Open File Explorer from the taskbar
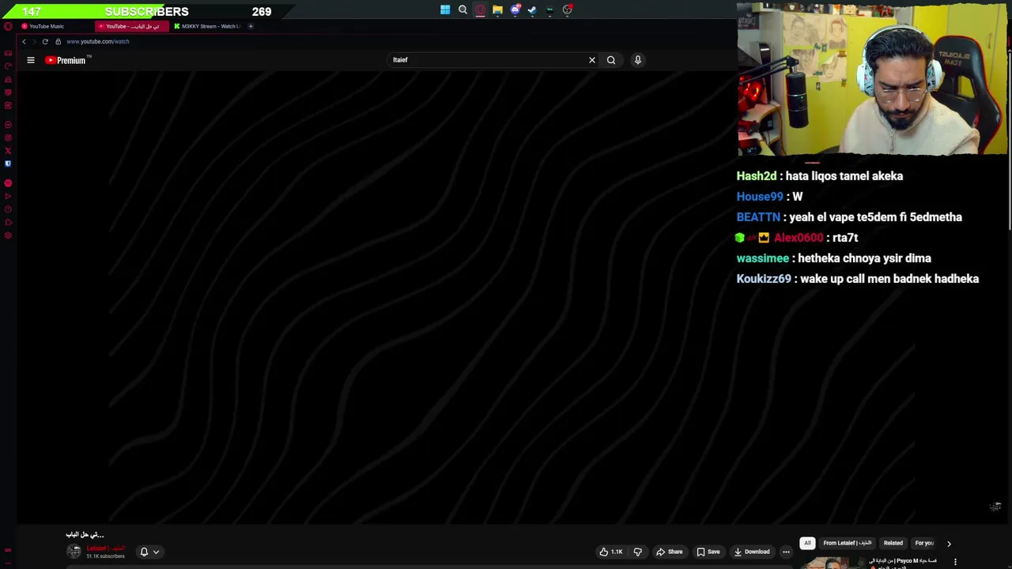 click(497, 9)
